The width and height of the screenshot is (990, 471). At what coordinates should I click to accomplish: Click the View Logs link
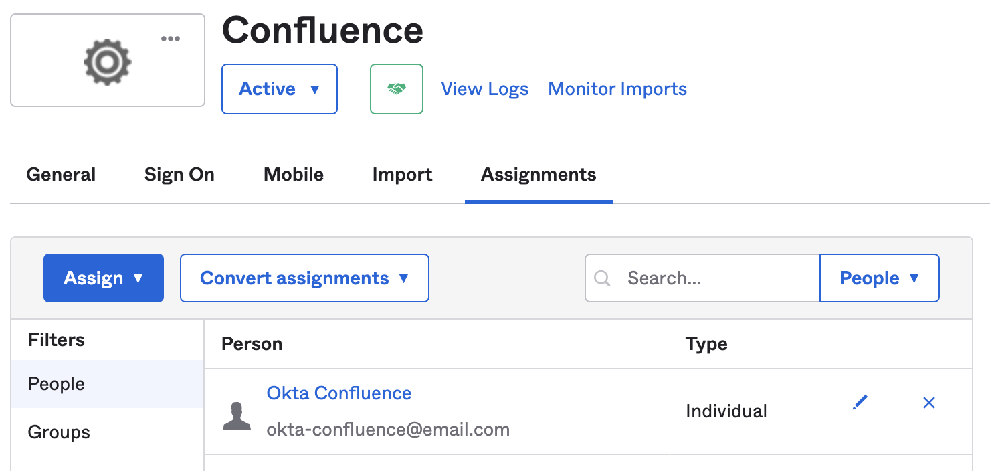(484, 89)
